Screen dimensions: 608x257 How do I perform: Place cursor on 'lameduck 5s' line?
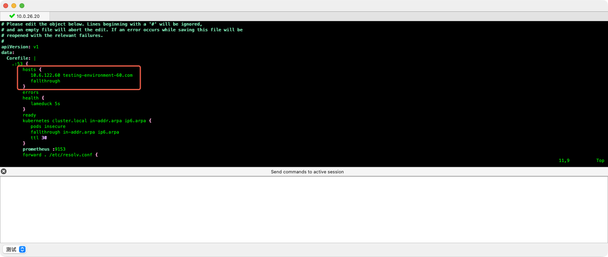45,104
